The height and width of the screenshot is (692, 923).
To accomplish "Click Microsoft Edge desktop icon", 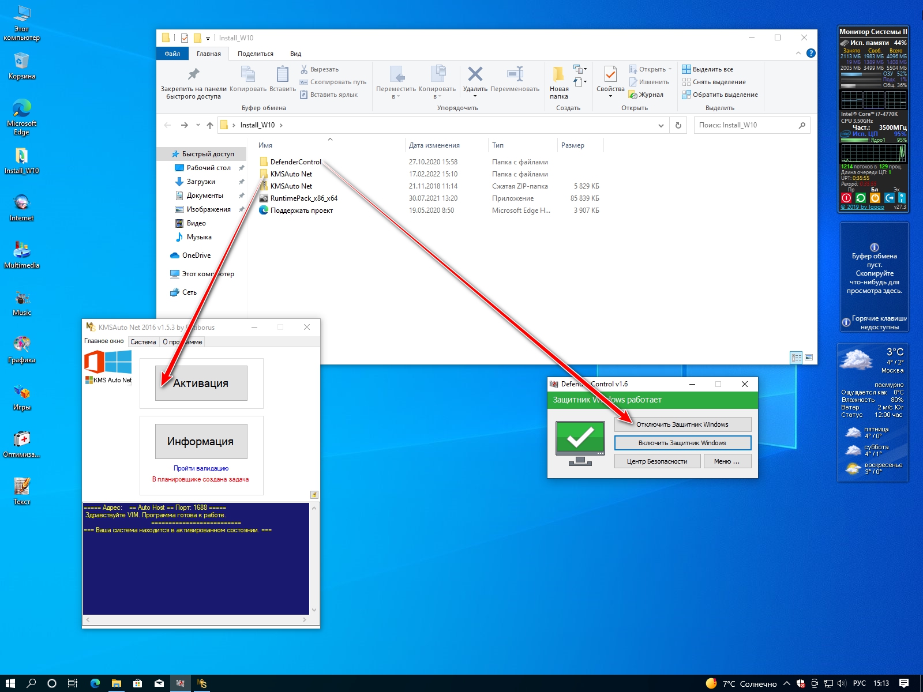I will (x=21, y=117).
